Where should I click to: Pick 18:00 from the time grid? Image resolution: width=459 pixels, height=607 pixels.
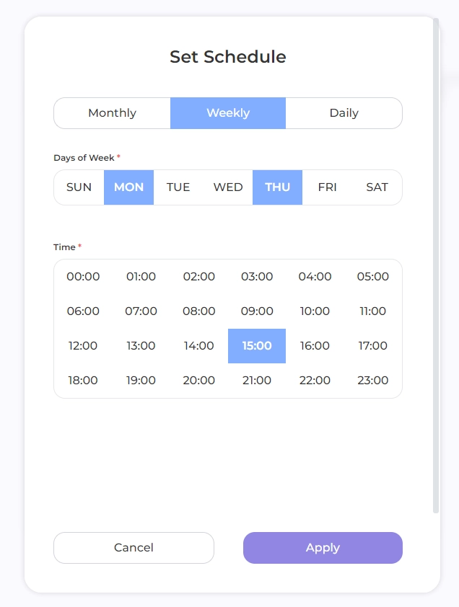coord(83,381)
